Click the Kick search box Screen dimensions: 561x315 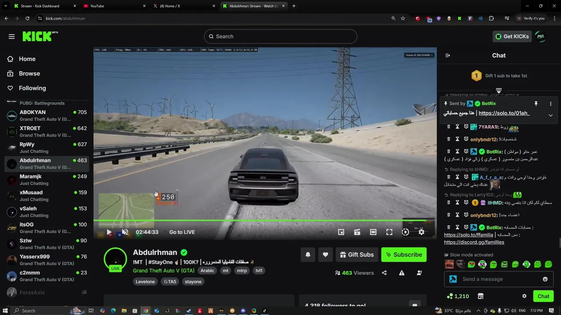click(280, 36)
